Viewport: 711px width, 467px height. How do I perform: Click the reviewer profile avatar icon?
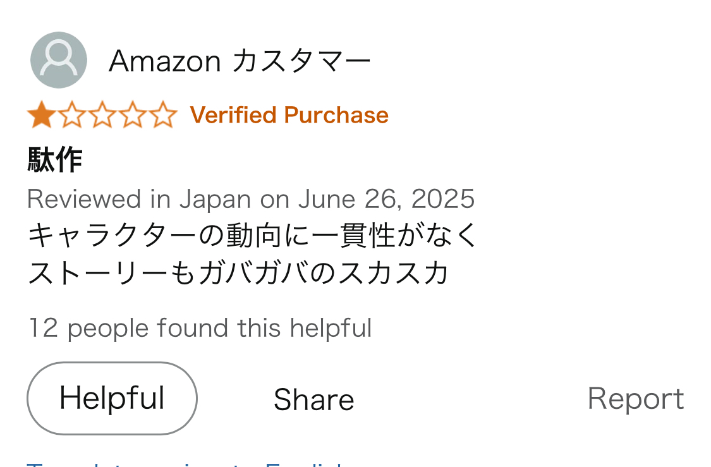coord(59,60)
